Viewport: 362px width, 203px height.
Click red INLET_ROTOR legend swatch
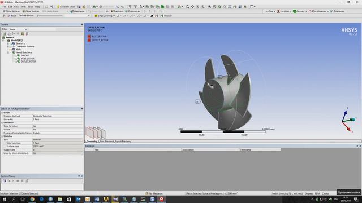[89, 36]
